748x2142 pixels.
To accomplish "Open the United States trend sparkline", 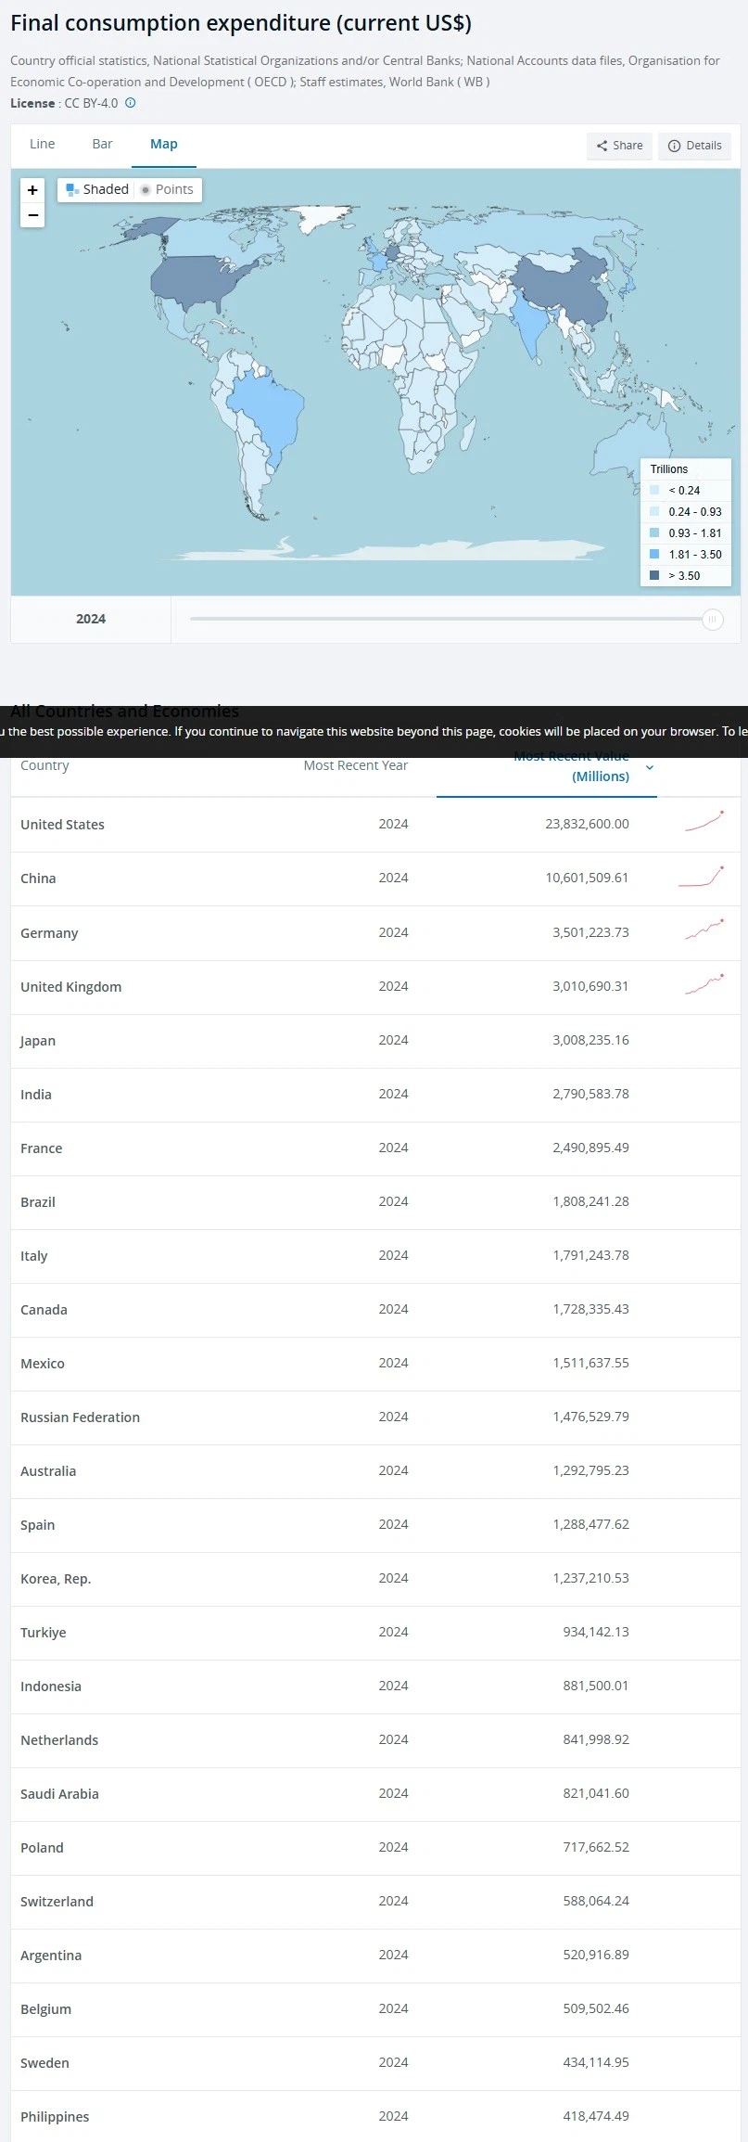I will (704, 822).
